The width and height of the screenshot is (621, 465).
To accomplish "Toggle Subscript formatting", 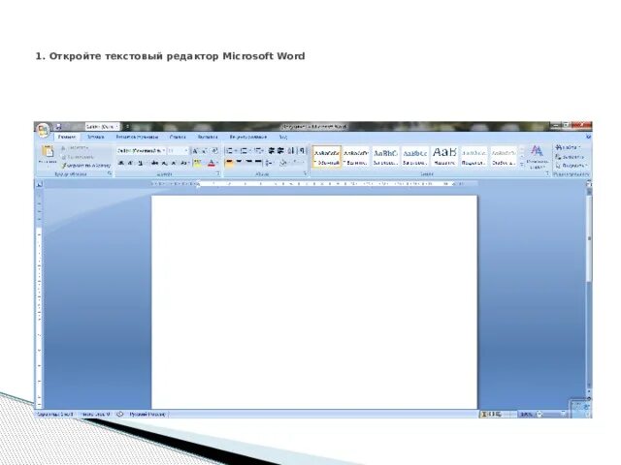I will pos(164,163).
